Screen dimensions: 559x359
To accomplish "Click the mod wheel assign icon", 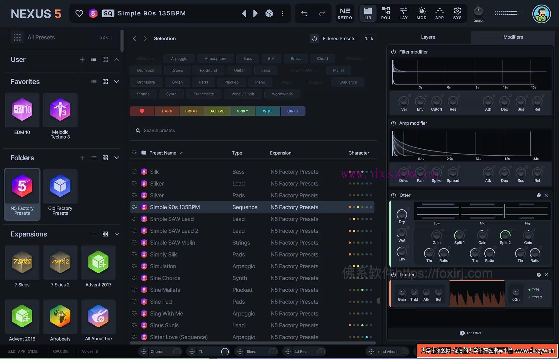I will [371, 352].
